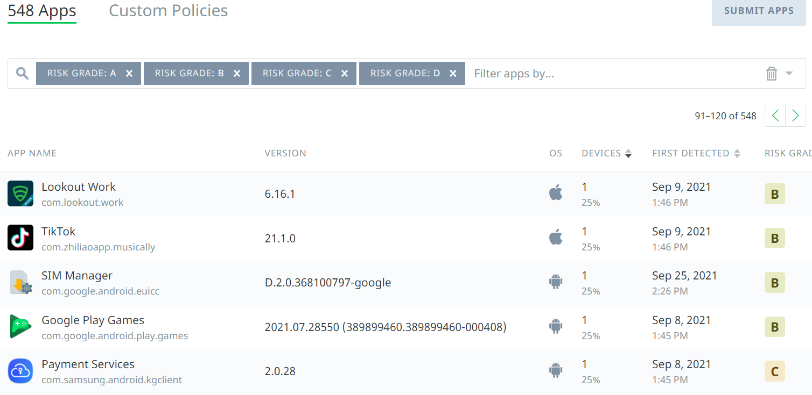Click the Apple OS icon for Lookout Work
This screenshot has height=395, width=812.
point(556,192)
